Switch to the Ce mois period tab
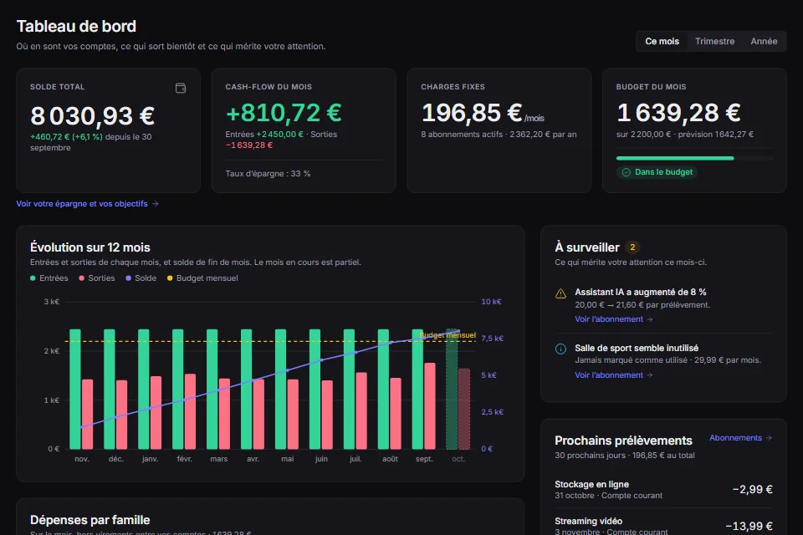803x535 pixels. coord(662,42)
